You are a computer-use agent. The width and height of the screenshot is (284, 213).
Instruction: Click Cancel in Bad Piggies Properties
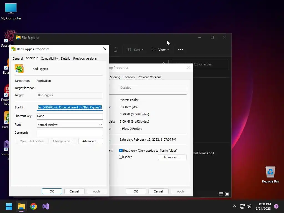click(74, 191)
